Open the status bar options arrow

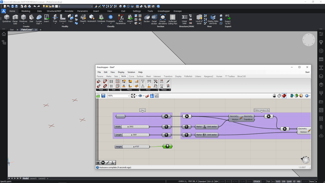click(316, 181)
